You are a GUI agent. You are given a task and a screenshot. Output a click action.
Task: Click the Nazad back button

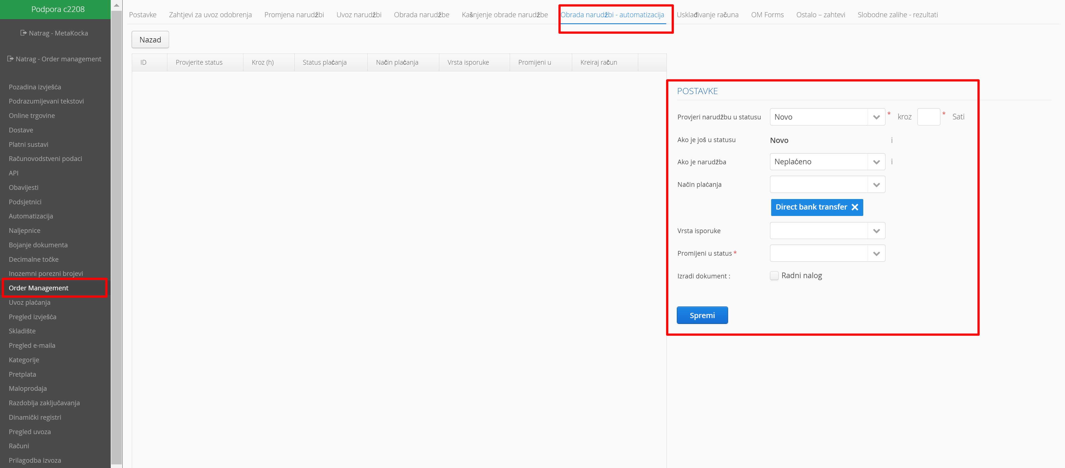point(150,40)
